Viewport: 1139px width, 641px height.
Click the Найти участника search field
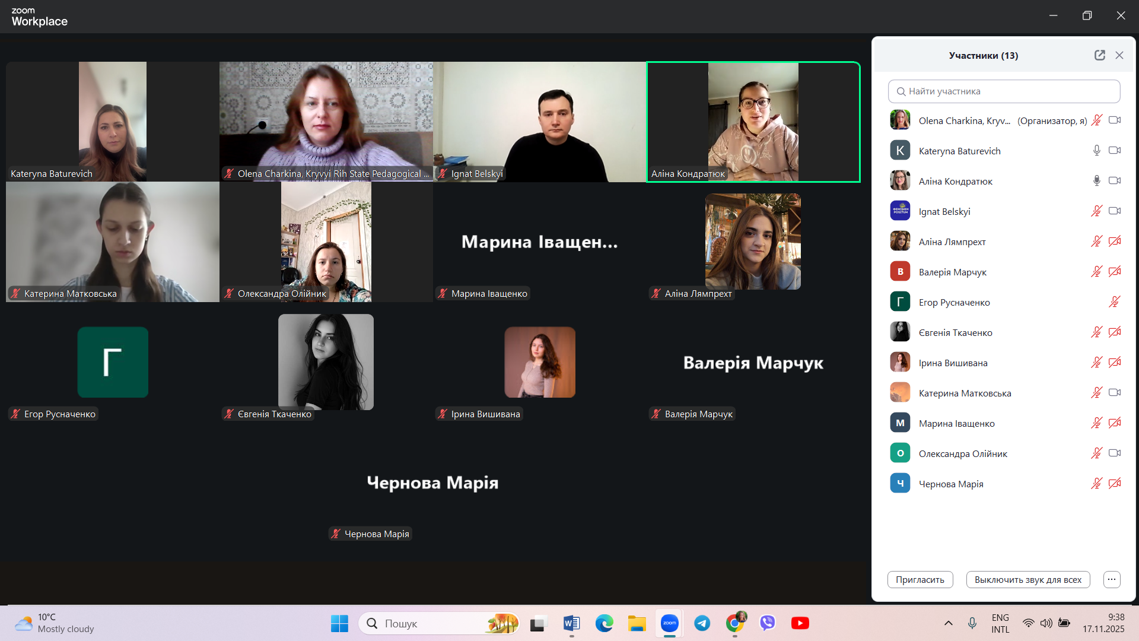tap(1004, 91)
